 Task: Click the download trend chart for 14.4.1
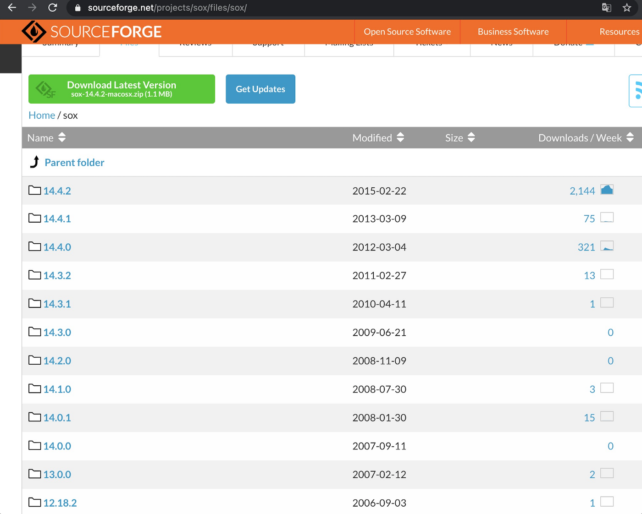point(607,218)
